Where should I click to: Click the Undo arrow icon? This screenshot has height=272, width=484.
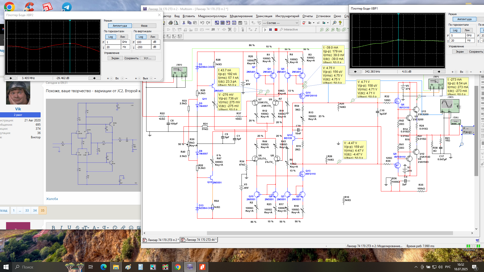202,23
